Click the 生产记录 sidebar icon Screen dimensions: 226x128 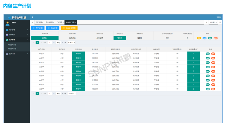[7, 54]
